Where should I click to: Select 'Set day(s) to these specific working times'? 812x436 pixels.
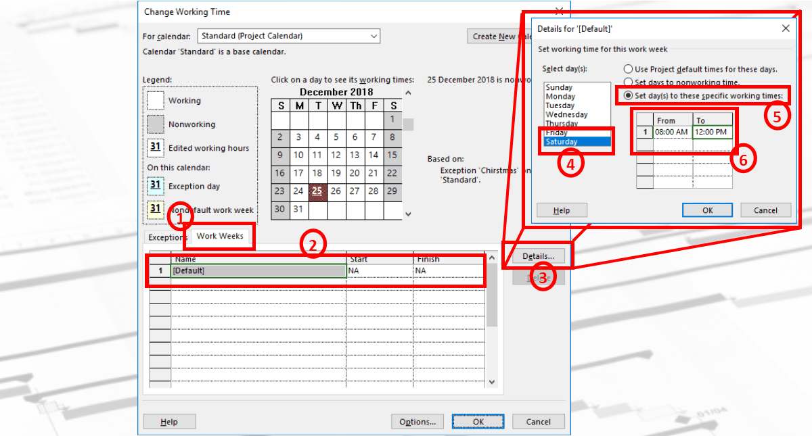[x=629, y=95]
